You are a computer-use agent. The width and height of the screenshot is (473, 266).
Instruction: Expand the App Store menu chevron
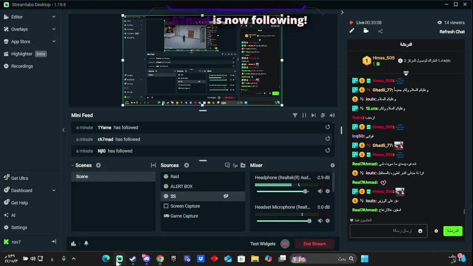coord(54,41)
